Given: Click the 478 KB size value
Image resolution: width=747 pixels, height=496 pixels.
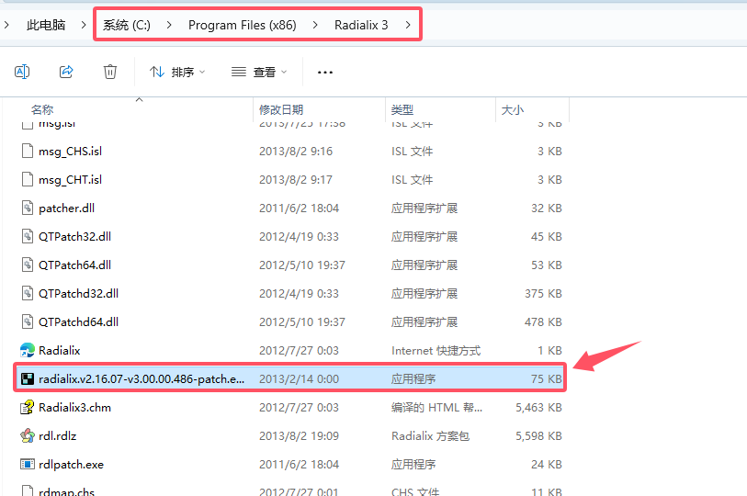Looking at the screenshot, I should 544,322.
